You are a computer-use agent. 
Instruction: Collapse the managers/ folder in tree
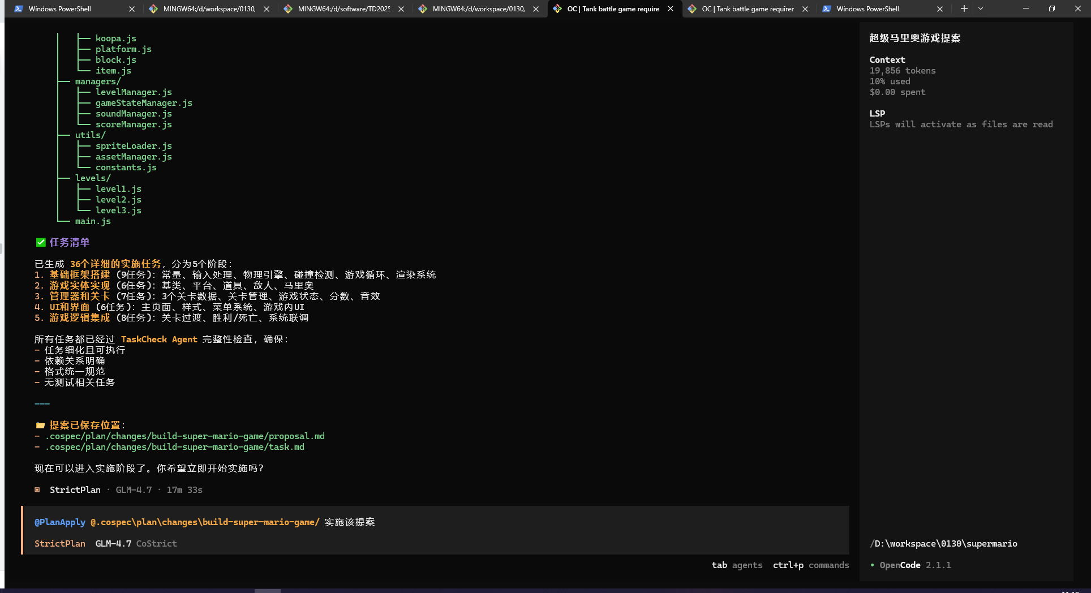(x=97, y=81)
